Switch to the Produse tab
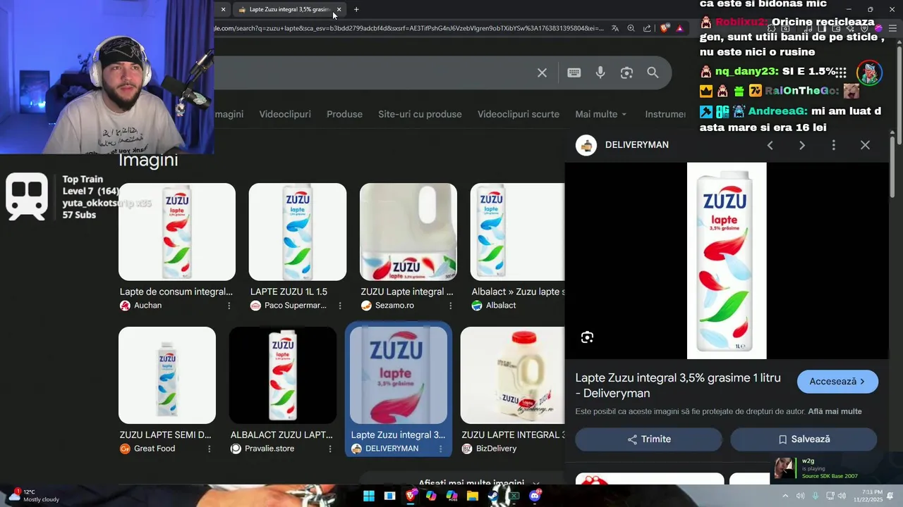This screenshot has height=507, width=903. point(344,114)
